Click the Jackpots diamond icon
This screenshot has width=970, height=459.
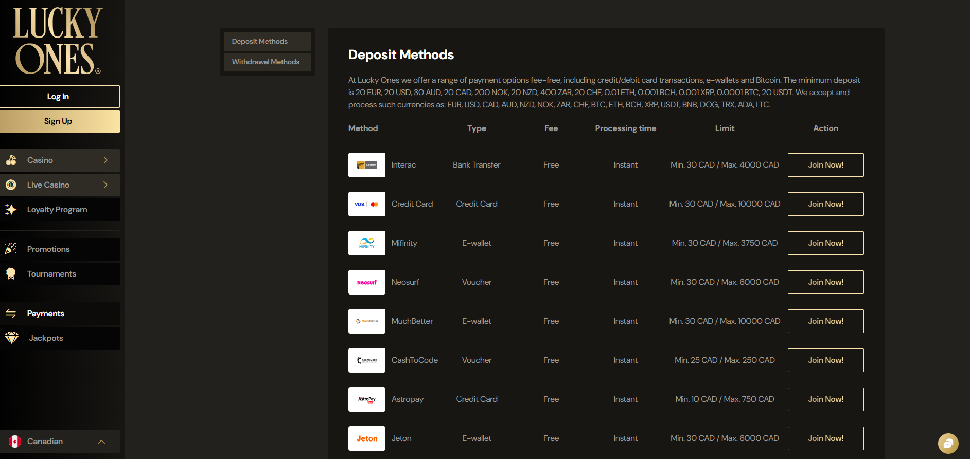point(12,338)
